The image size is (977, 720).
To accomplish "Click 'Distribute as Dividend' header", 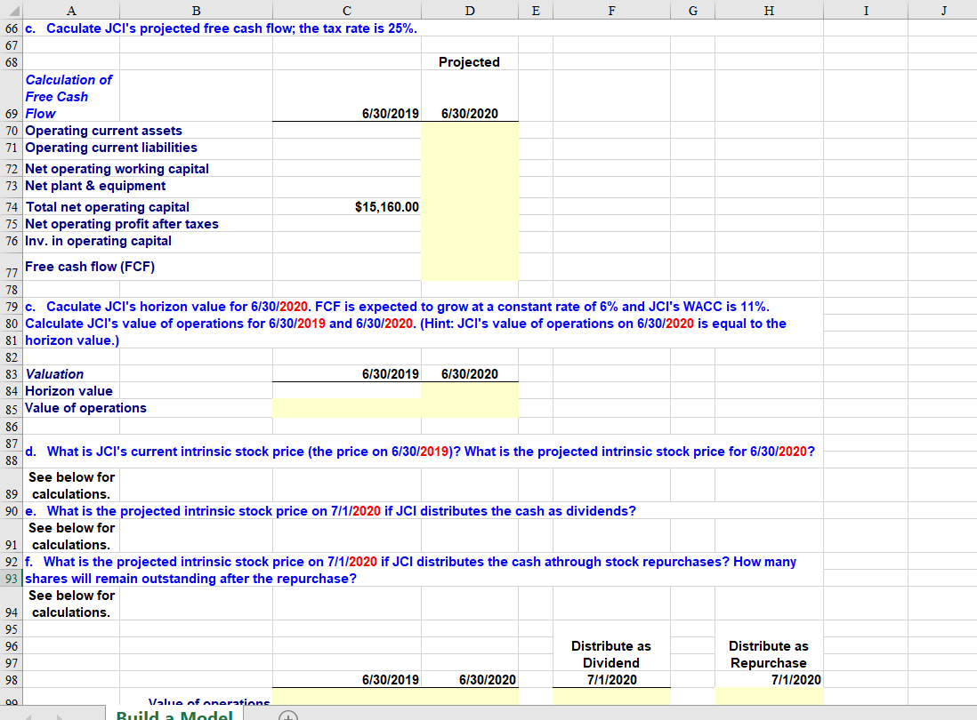I will point(611,654).
